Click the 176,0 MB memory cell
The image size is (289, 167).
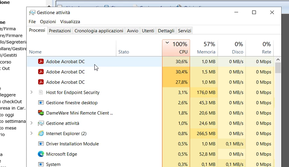tap(204, 92)
